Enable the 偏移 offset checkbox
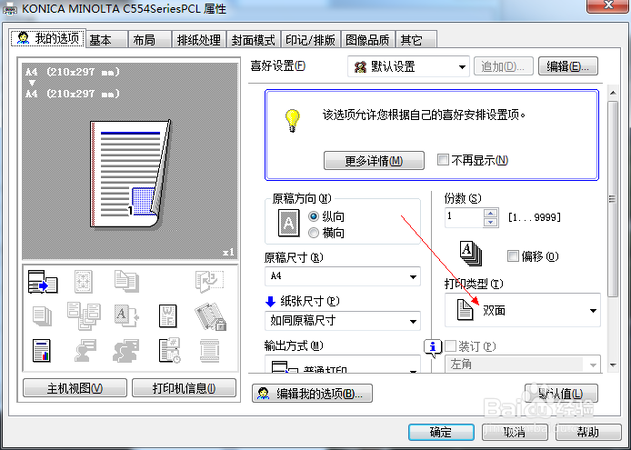 pos(513,255)
